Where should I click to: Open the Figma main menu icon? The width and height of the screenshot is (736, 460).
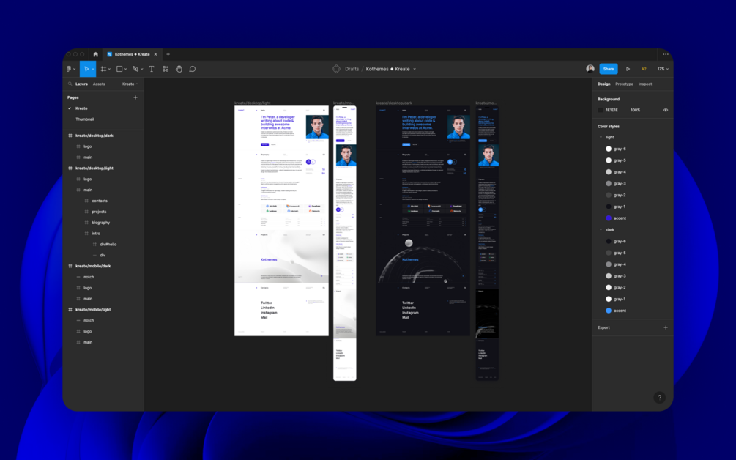(x=69, y=69)
